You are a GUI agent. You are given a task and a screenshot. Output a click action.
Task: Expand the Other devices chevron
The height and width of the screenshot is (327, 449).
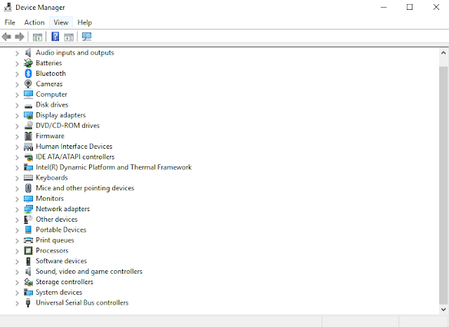pyautogui.click(x=17, y=220)
